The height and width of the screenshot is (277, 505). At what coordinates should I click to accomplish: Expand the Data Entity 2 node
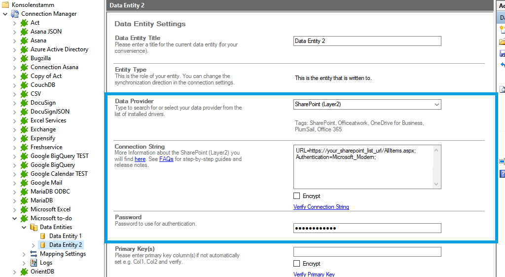pyautogui.click(x=33, y=245)
